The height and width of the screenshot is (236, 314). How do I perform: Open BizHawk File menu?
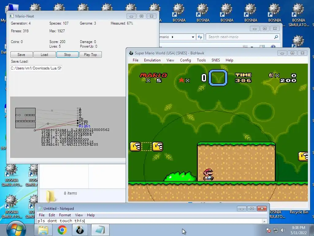point(136,60)
